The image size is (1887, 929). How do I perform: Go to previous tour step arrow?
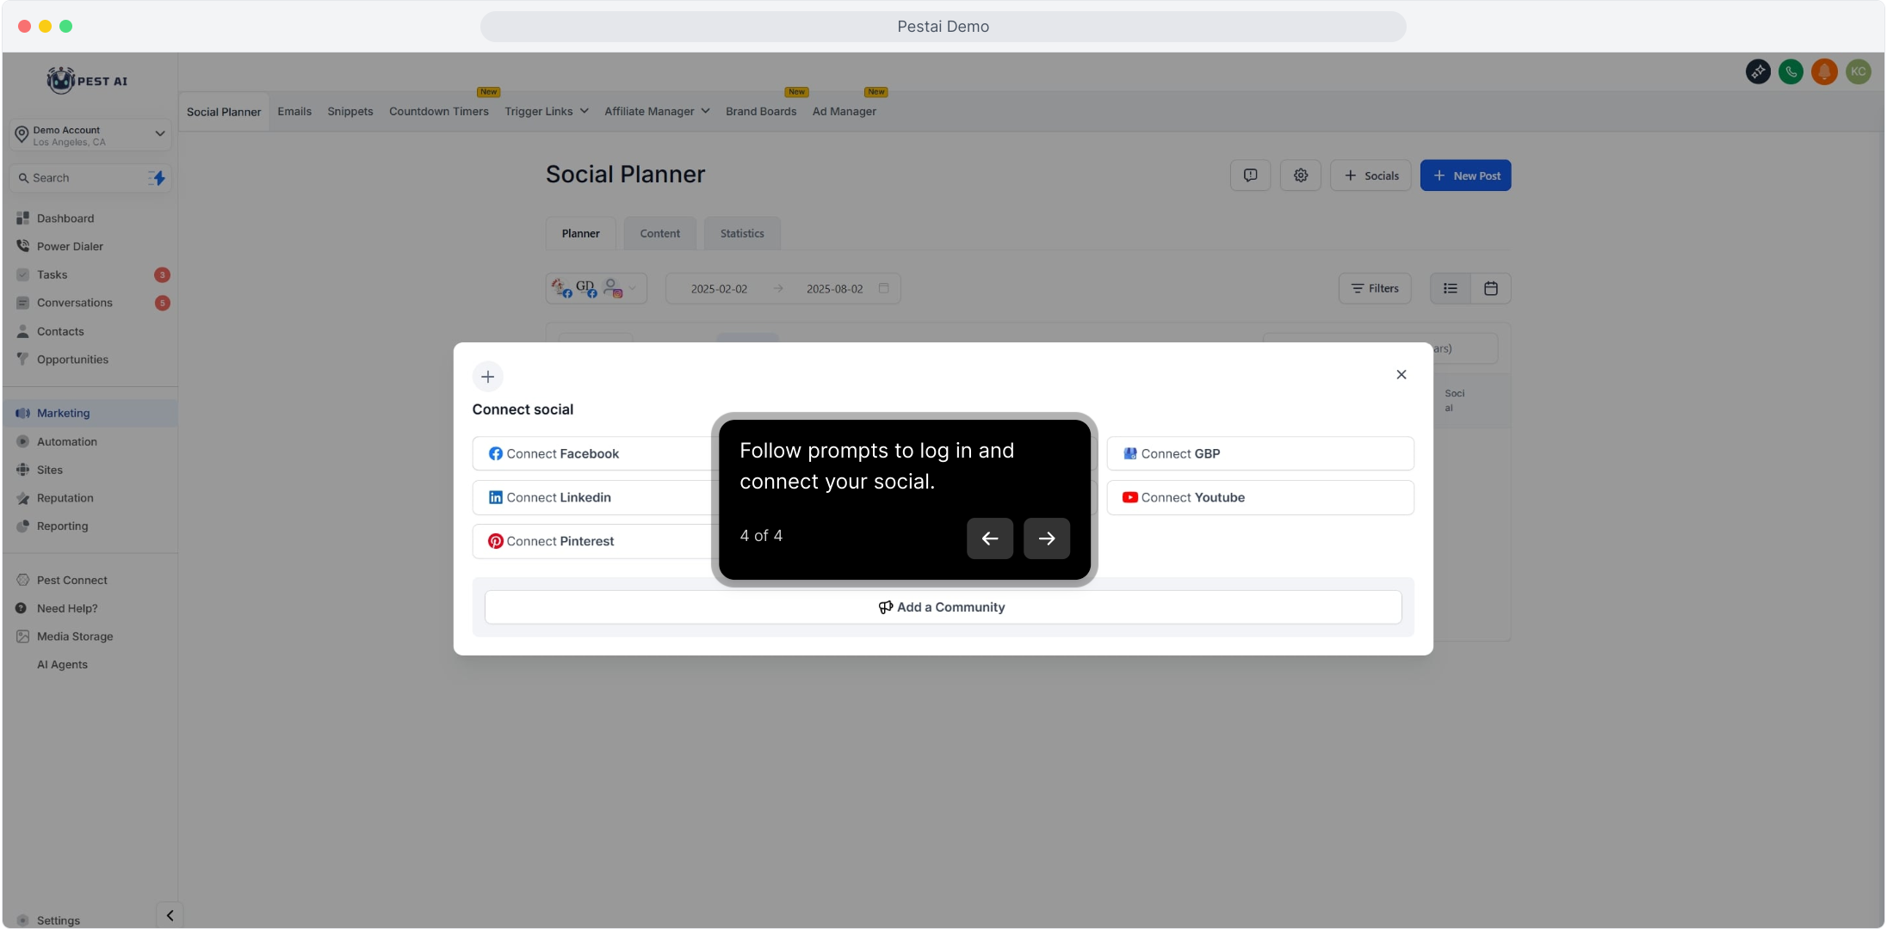click(990, 538)
